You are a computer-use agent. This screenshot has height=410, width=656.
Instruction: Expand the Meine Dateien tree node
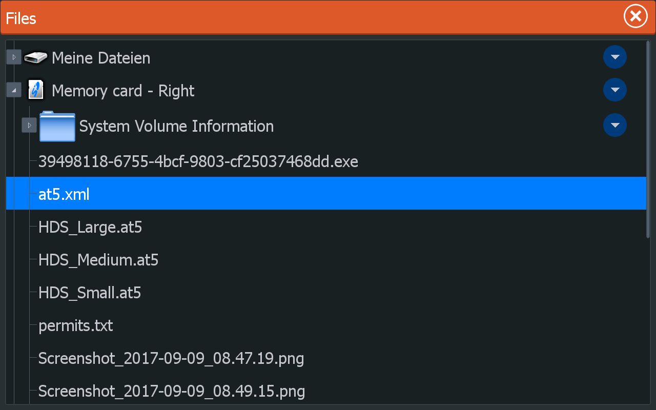(x=14, y=57)
